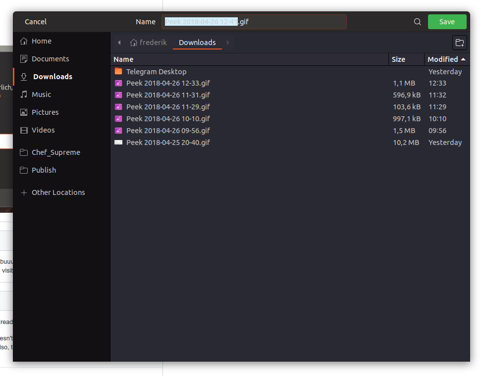Click the house icon in the frederik breadcrumb

click(133, 43)
